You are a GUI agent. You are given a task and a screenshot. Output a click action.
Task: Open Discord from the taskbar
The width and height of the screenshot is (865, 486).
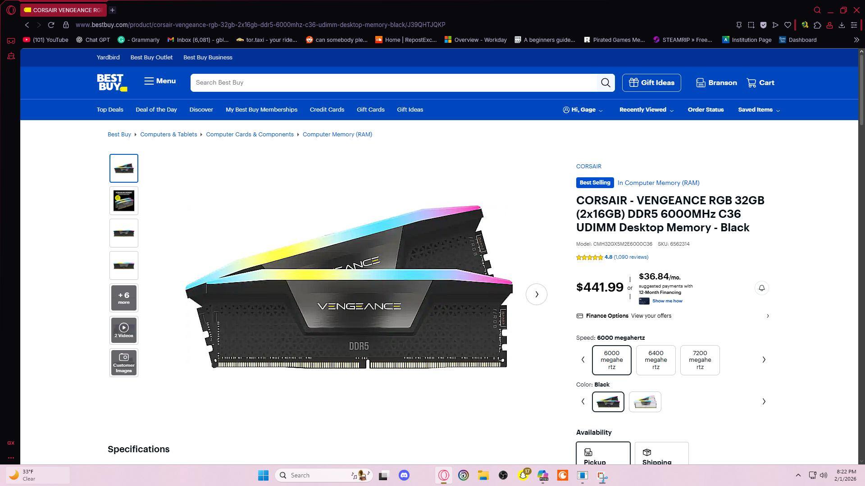[404, 475]
